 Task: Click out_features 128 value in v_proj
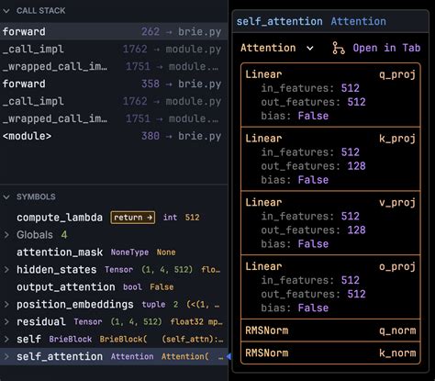click(356, 230)
